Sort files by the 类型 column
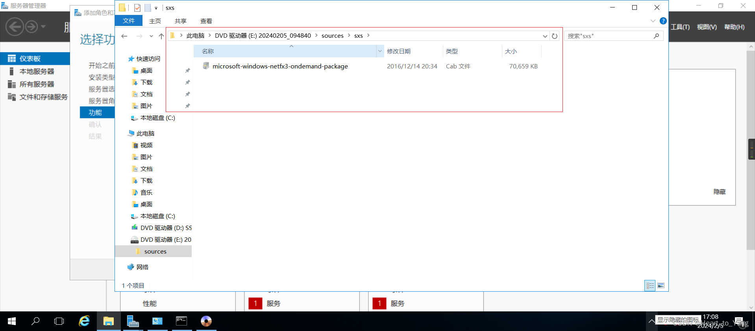Image resolution: width=755 pixels, height=331 pixels. click(x=472, y=51)
